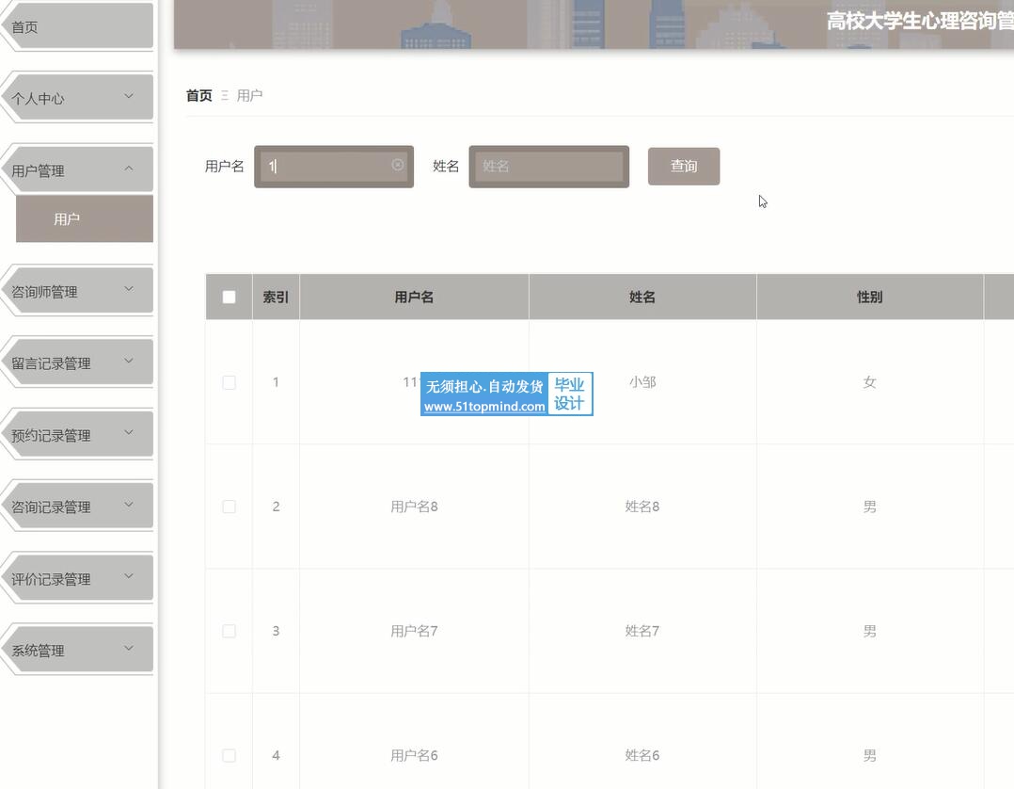Click the 查询 search button
Image resolution: width=1014 pixels, height=789 pixels.
(x=684, y=167)
